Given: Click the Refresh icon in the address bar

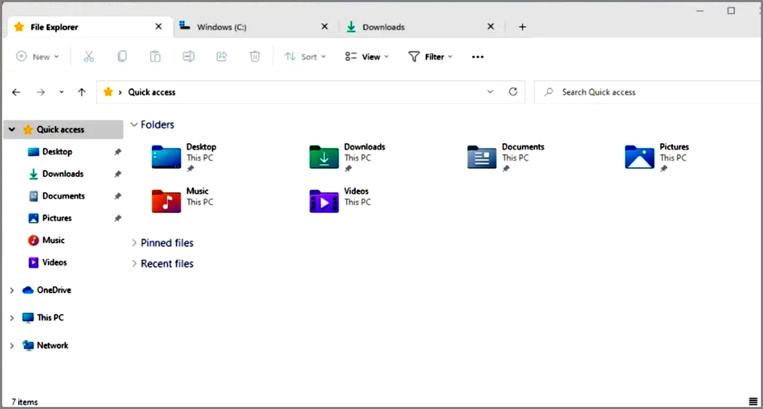Looking at the screenshot, I should [x=513, y=92].
